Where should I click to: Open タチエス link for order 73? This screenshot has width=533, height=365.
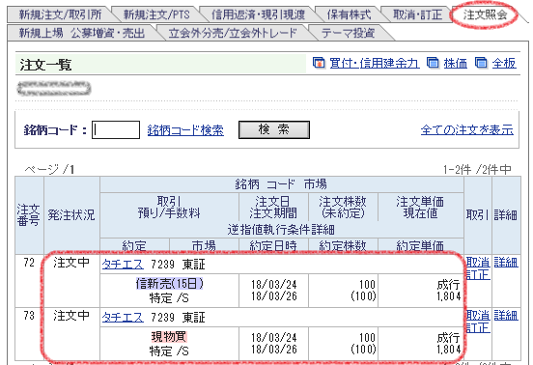coord(123,317)
